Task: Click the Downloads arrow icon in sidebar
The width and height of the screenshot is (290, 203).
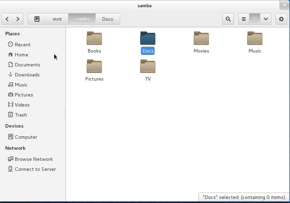Action: [11, 74]
